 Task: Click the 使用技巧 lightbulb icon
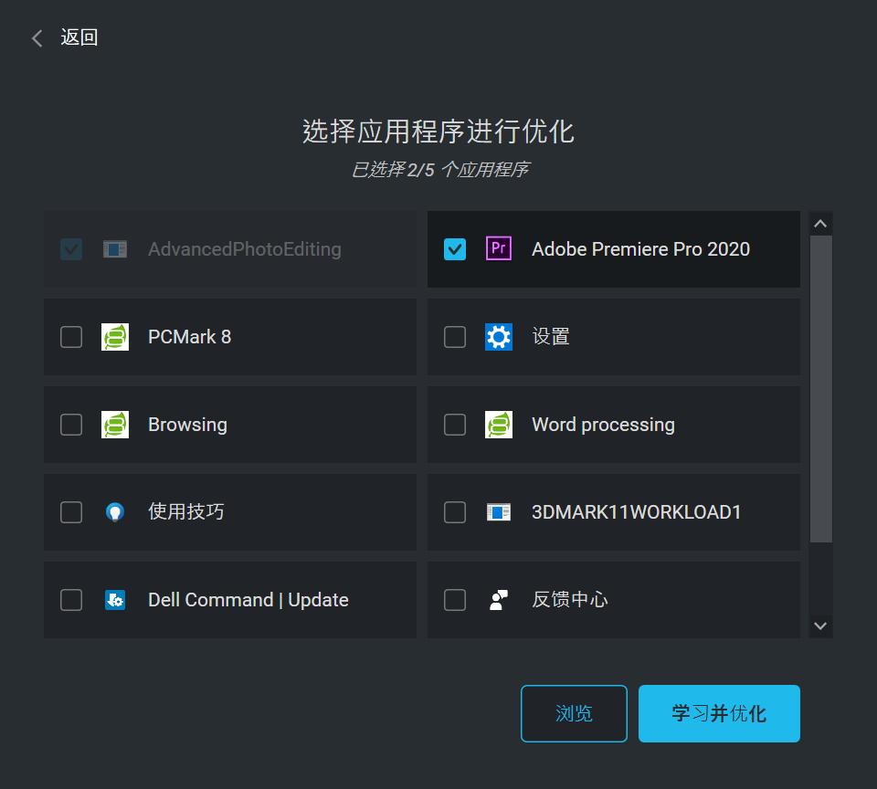(x=115, y=511)
